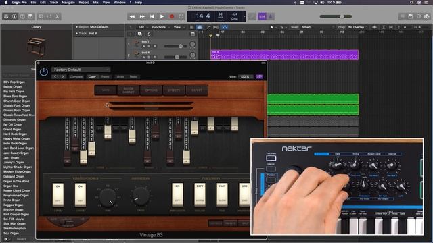433x243 pixels.
Task: Click the Distortion Drive knob
Action: point(141,196)
